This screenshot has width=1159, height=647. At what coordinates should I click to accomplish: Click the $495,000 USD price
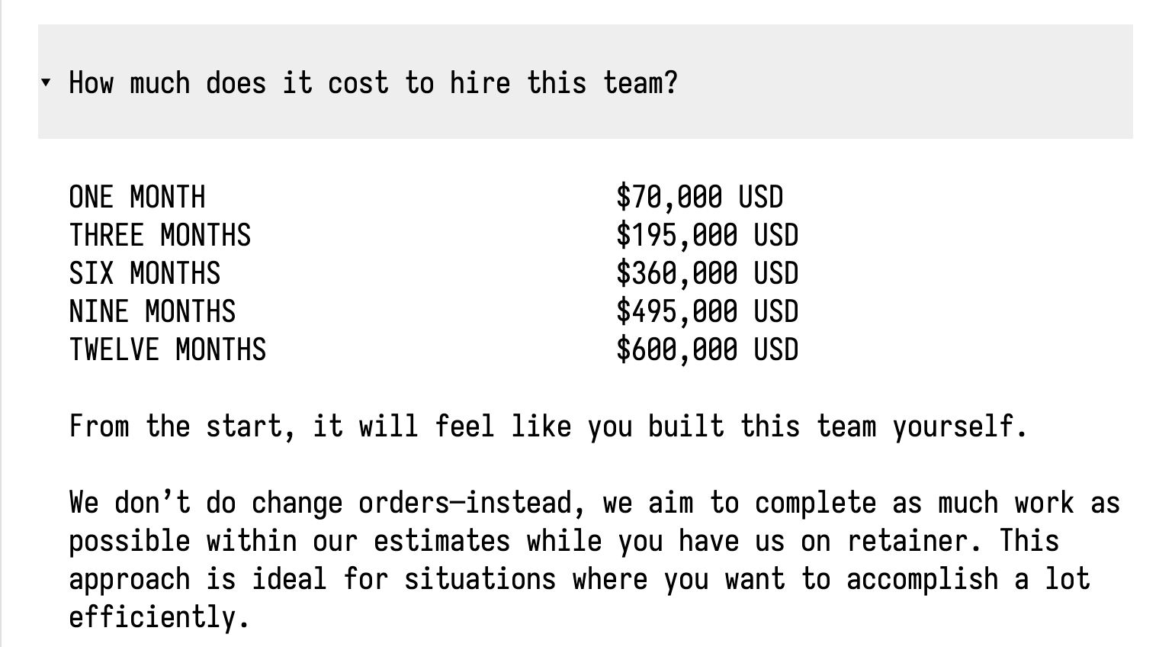click(707, 311)
